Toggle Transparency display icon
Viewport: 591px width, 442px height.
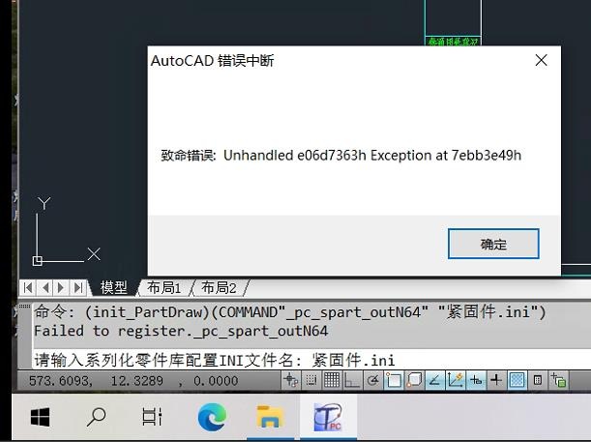point(517,380)
